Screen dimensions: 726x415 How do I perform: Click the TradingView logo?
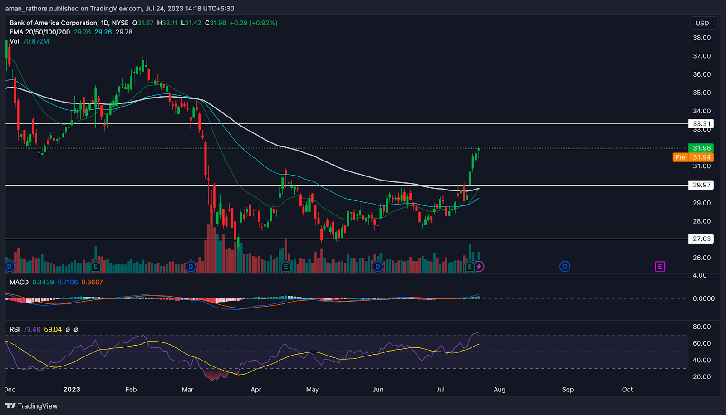[32, 406]
